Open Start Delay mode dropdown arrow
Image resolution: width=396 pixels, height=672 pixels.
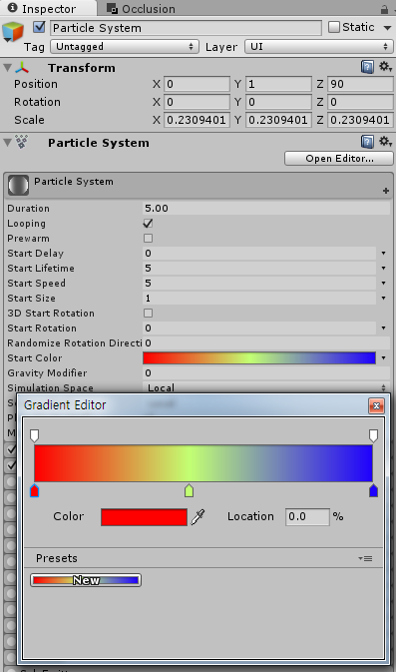coord(384,254)
